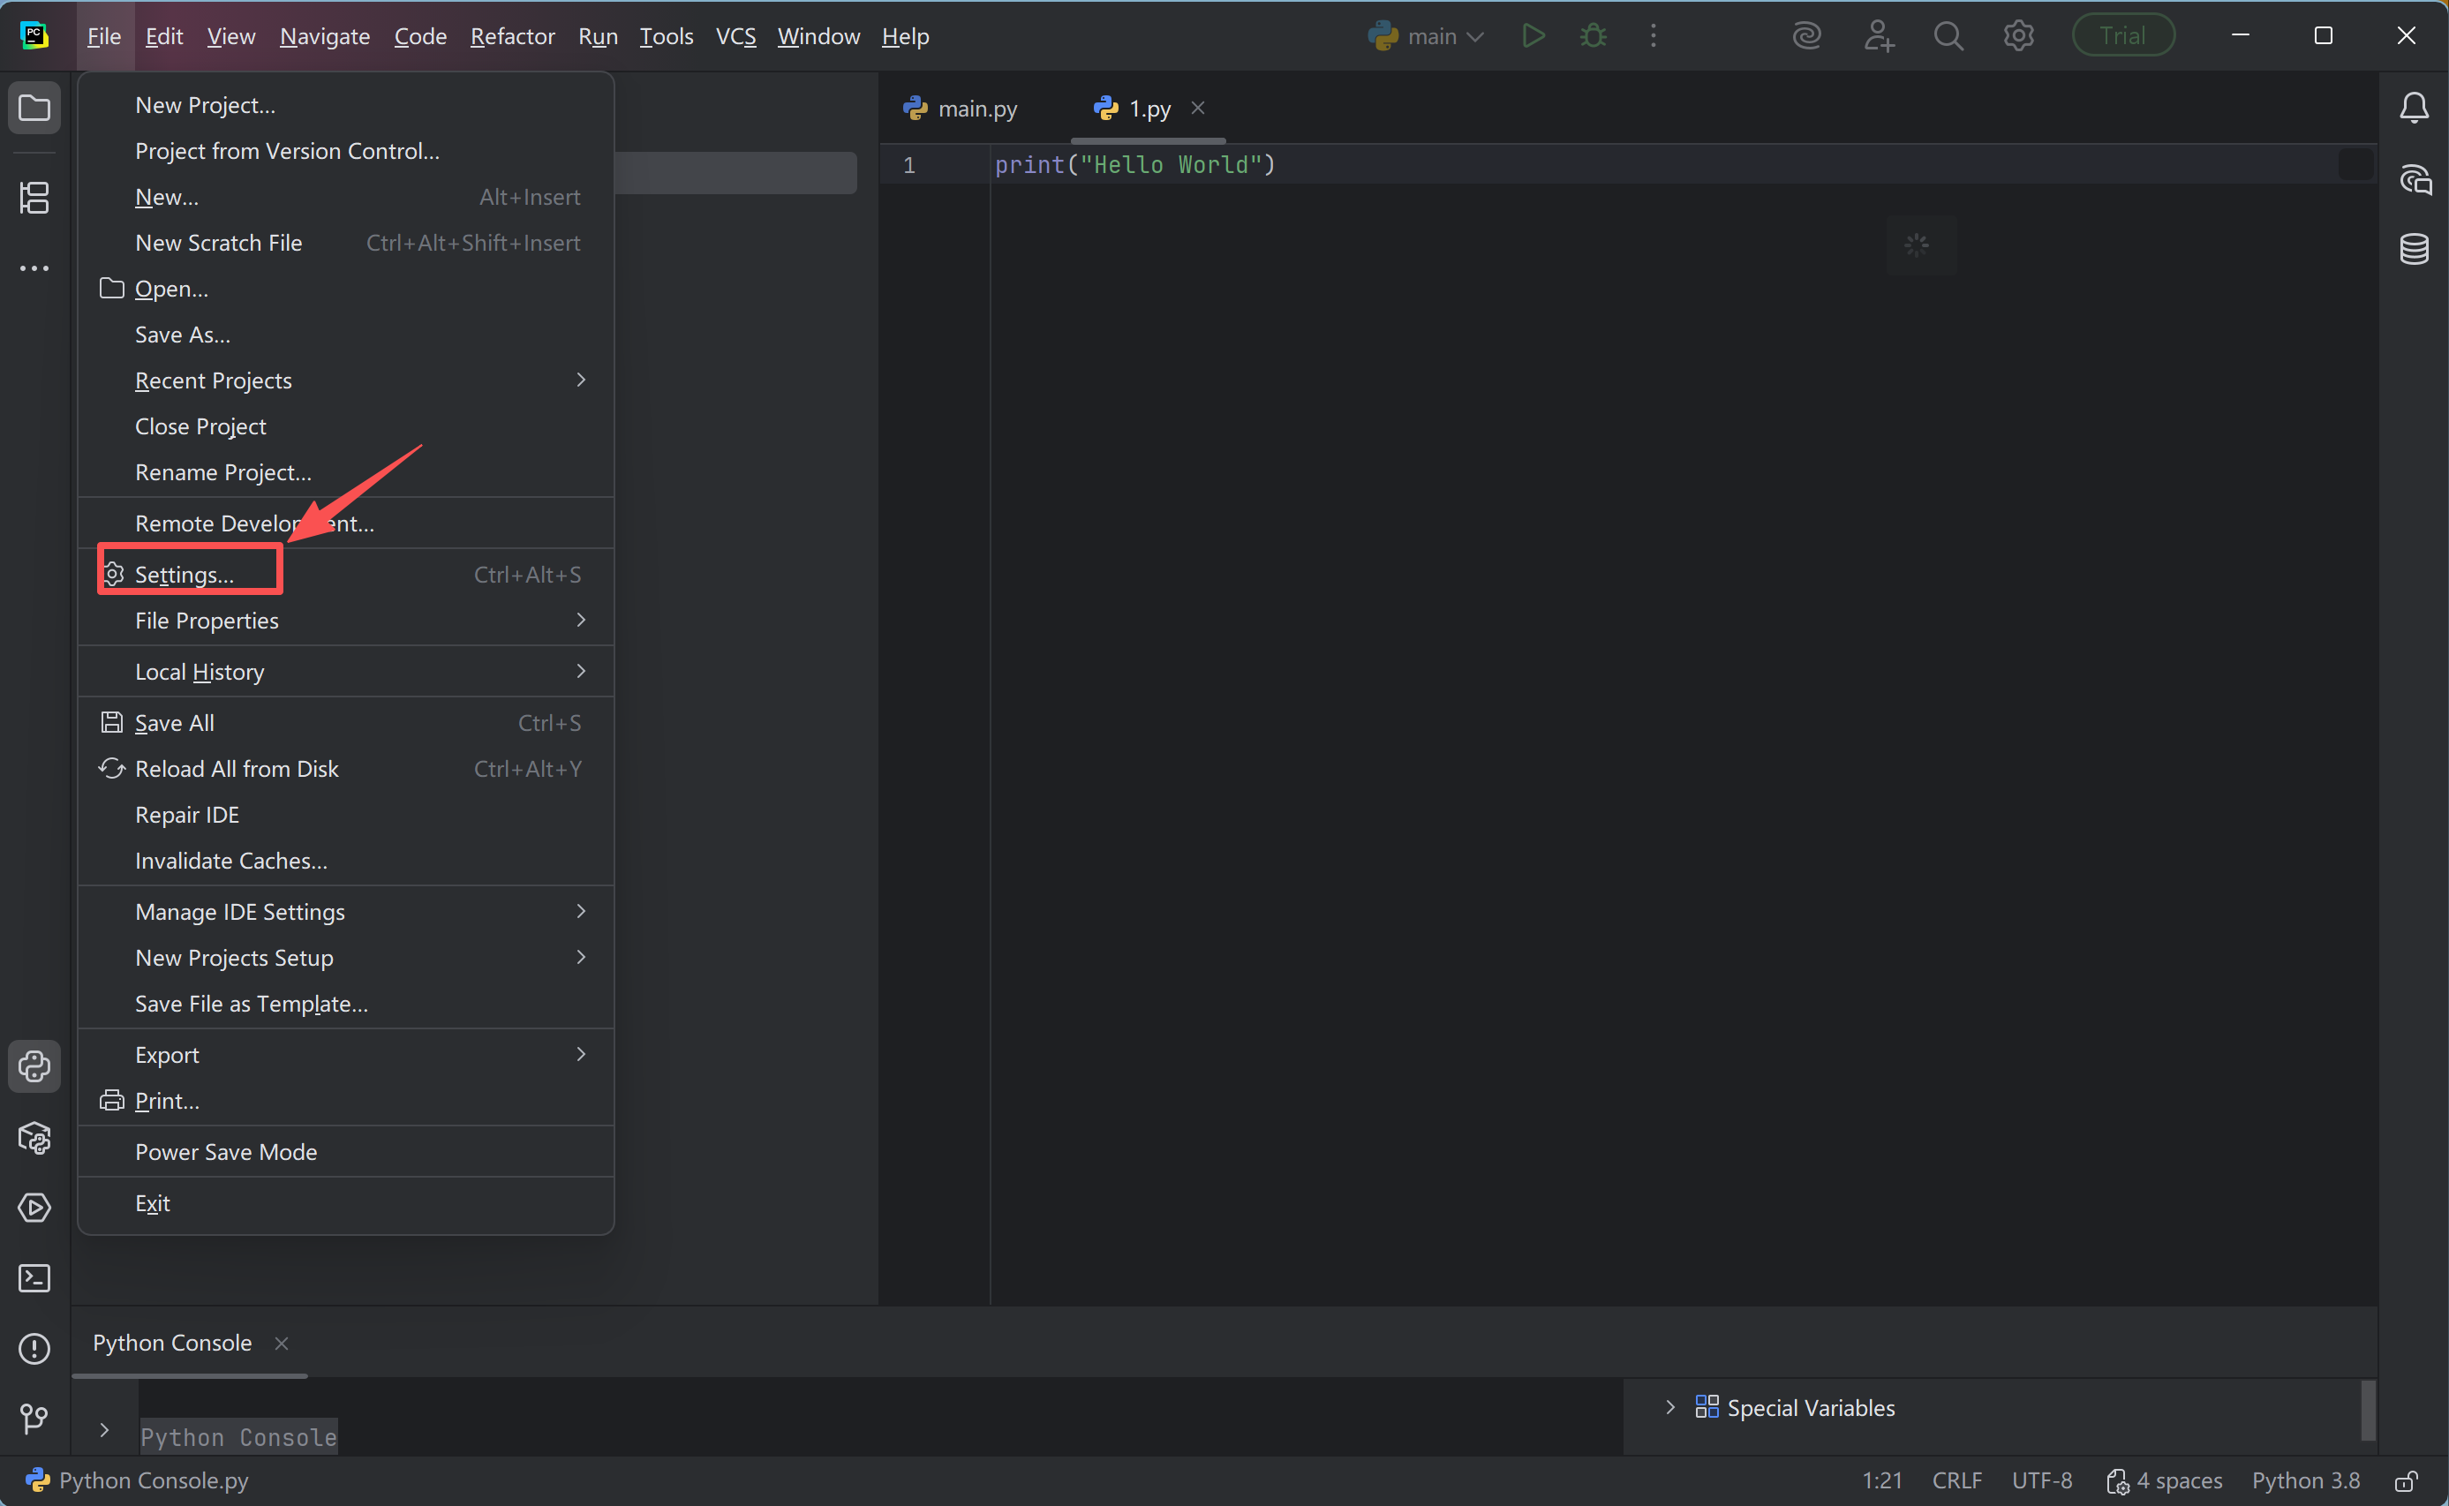Toggle Power Save Mode menu item
2449x1506 pixels.
click(226, 1152)
